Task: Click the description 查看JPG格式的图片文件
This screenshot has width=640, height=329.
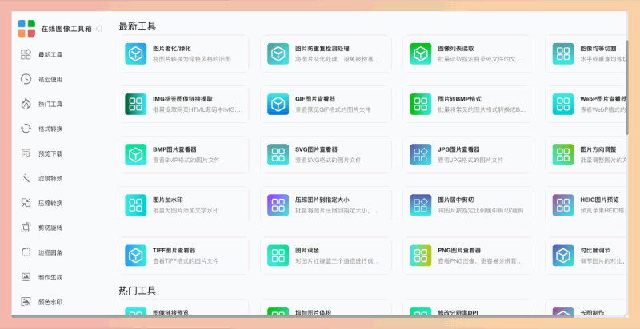Action: coord(470,160)
